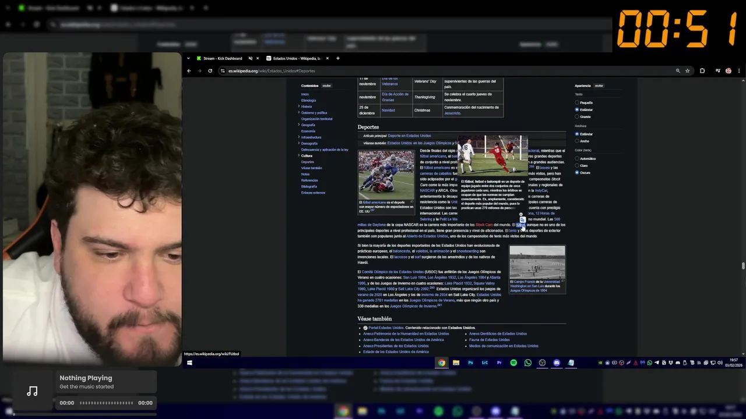Viewport: 746px width, 419px height.
Task: Bookmark this page with the star icon
Action: click(x=688, y=71)
